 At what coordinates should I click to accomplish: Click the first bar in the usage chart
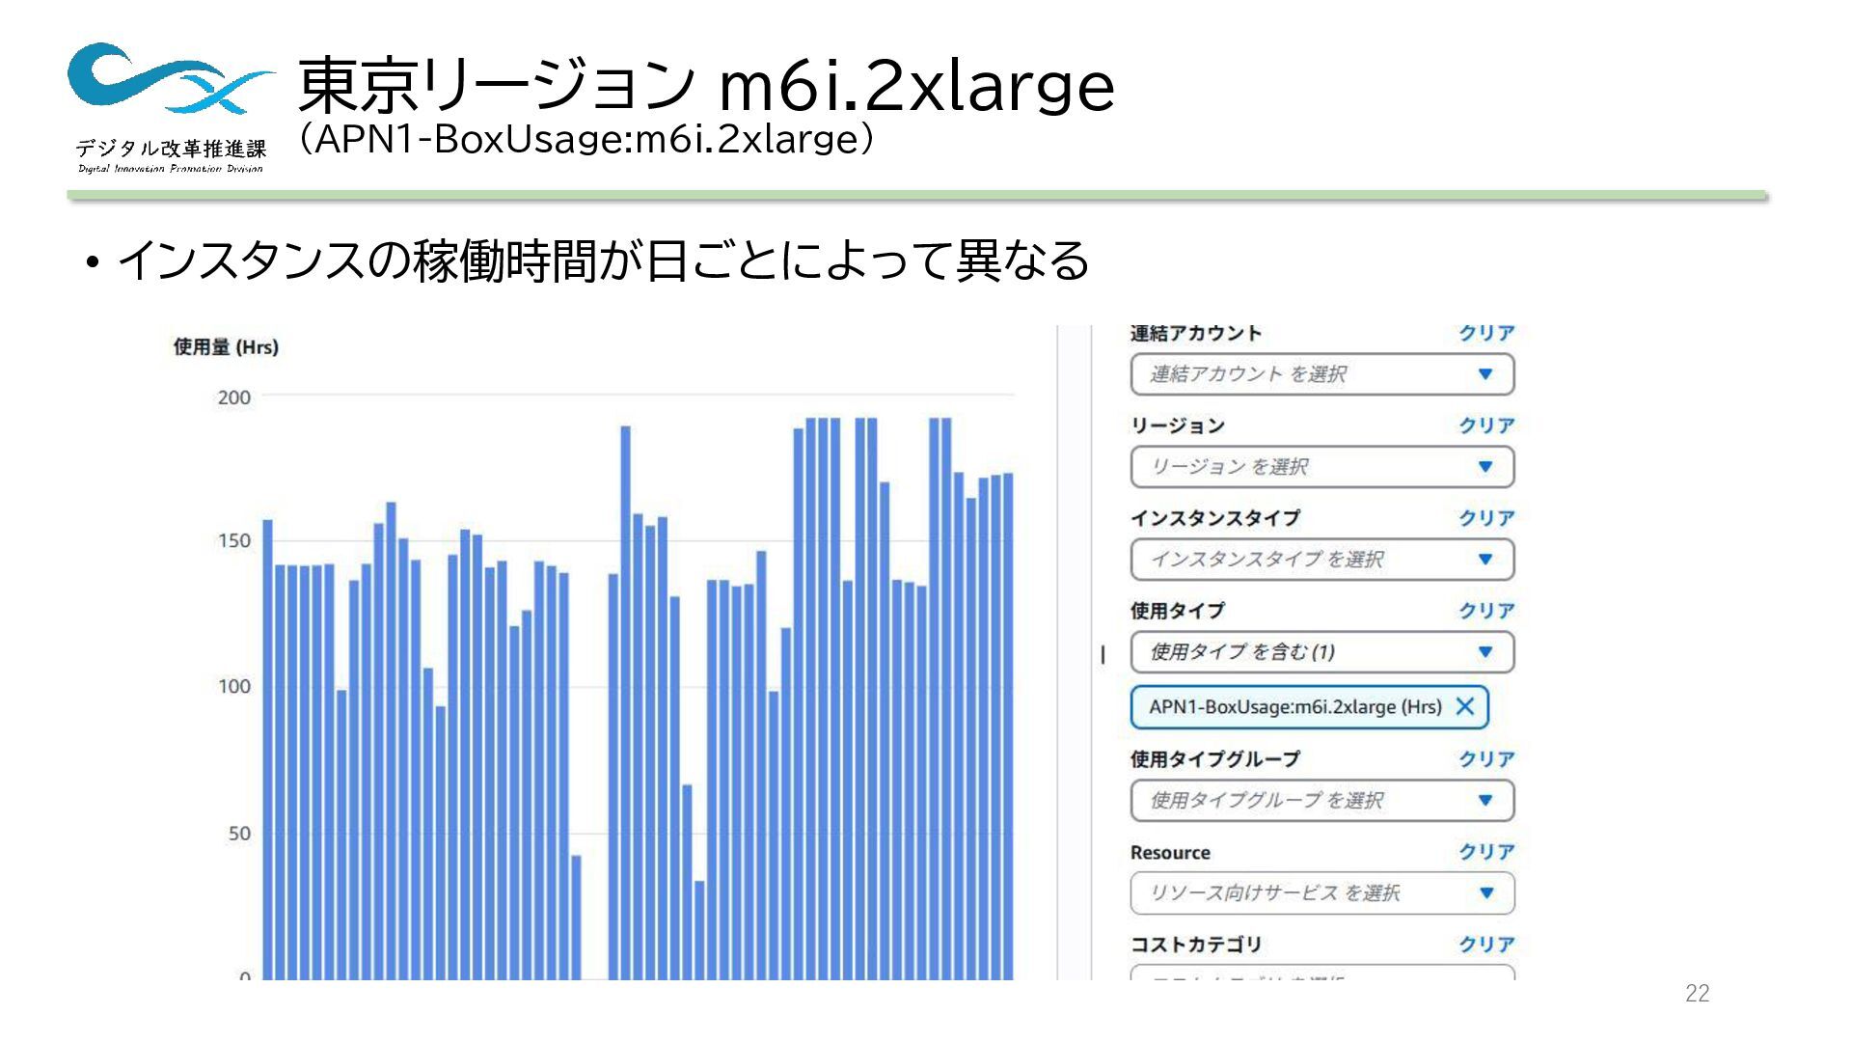coord(268,750)
